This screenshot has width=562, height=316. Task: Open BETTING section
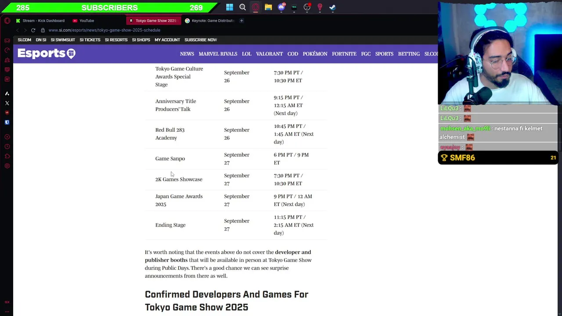click(409, 54)
